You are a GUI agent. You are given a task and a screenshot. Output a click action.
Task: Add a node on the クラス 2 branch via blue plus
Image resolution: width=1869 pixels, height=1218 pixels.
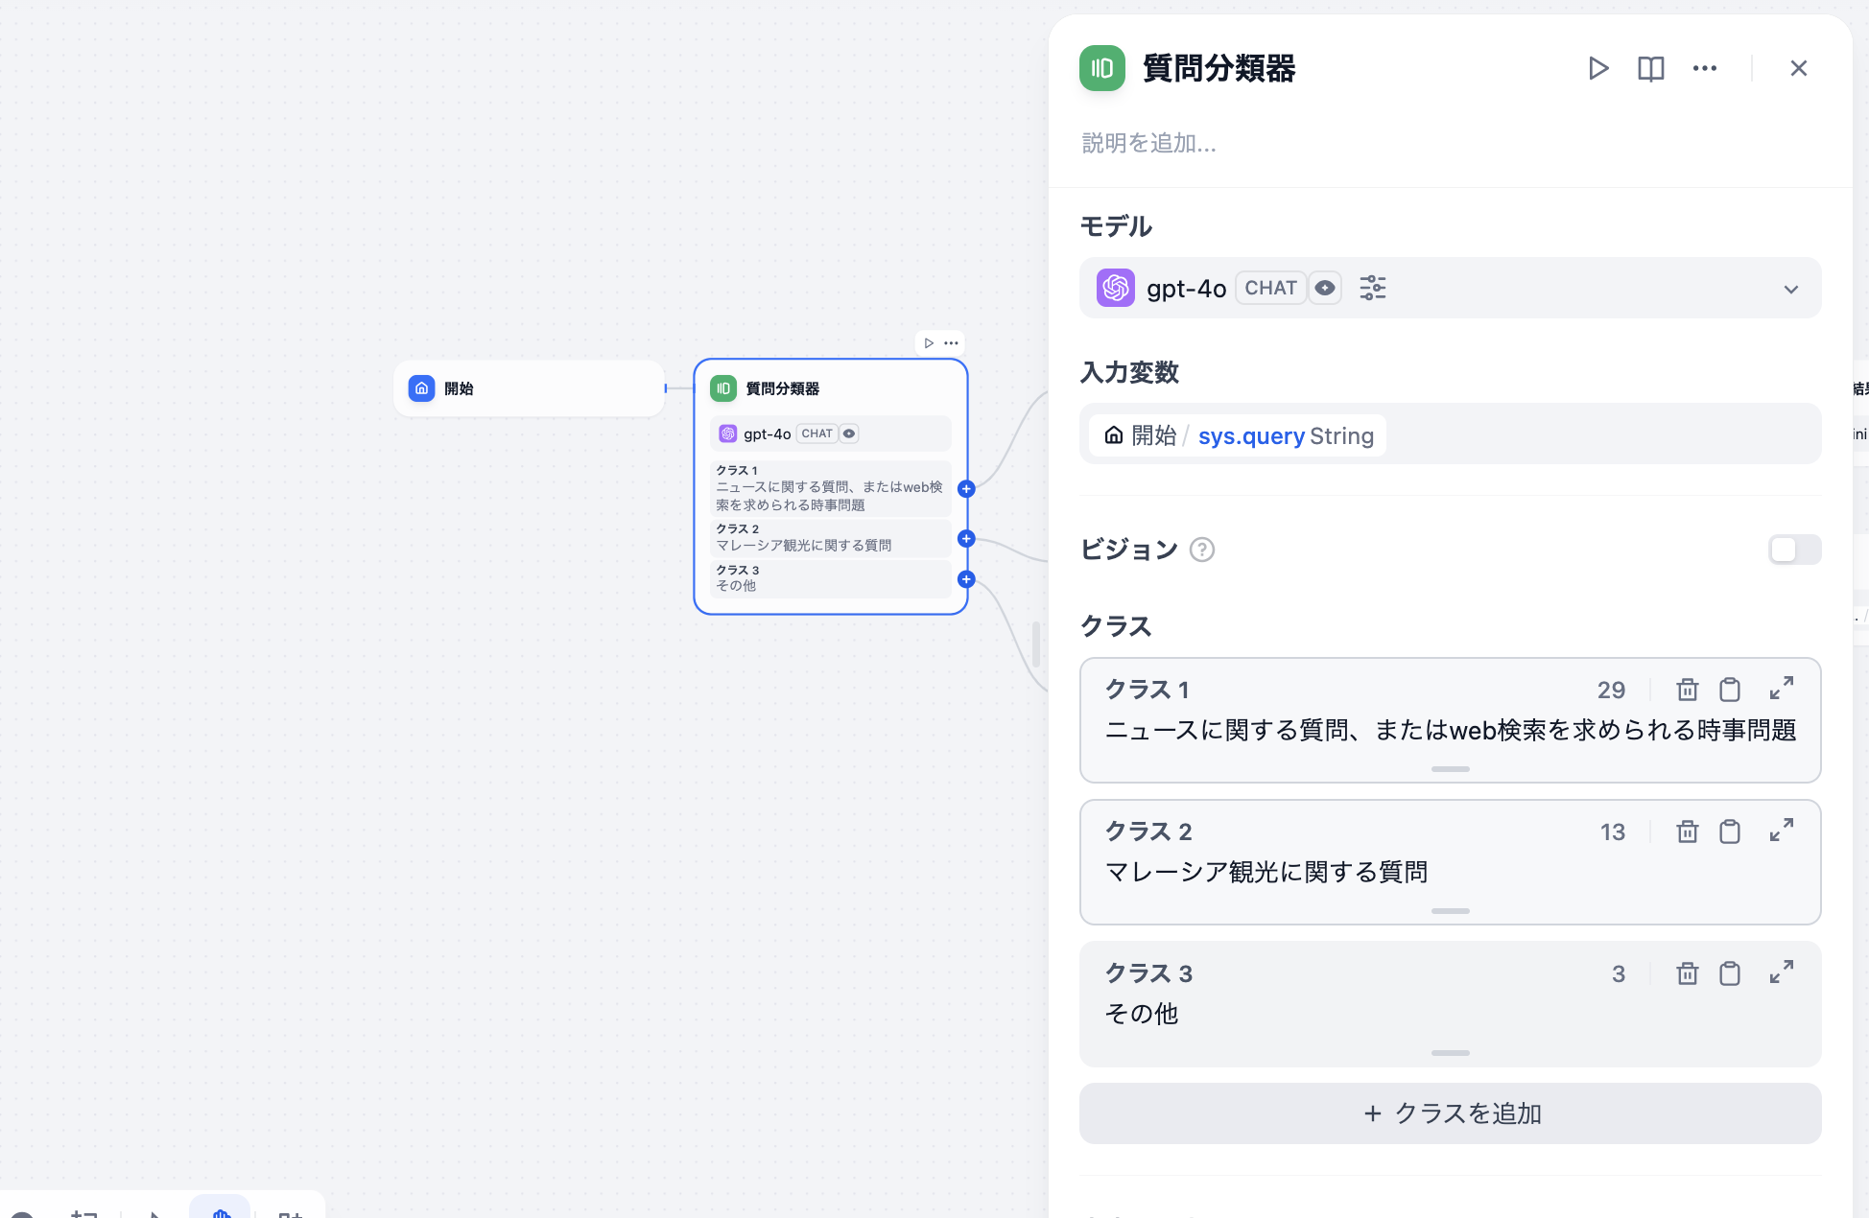coord(965,538)
